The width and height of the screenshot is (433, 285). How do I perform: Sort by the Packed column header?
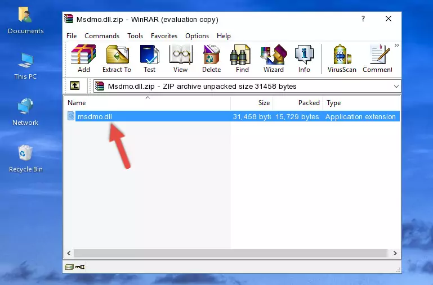click(298, 103)
